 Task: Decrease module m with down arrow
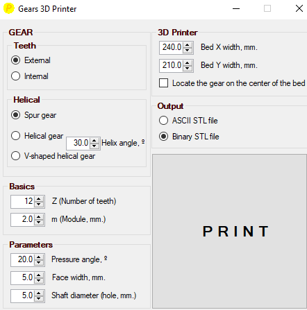(39, 222)
